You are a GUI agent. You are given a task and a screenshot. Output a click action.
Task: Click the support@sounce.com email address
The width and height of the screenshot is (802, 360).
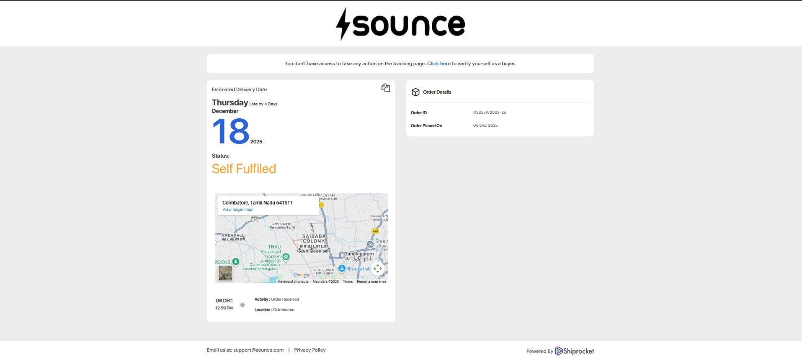(x=258, y=350)
